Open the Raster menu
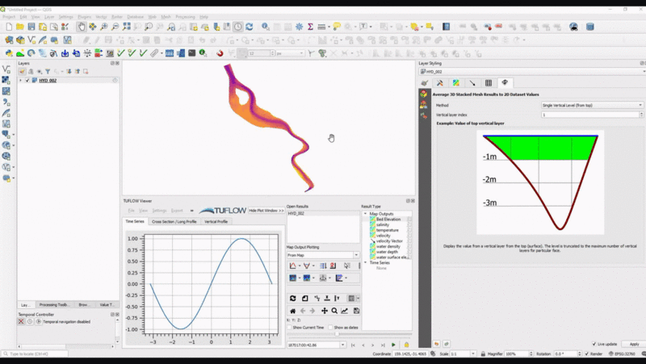Screen dimensions: 646x364 point(118,16)
